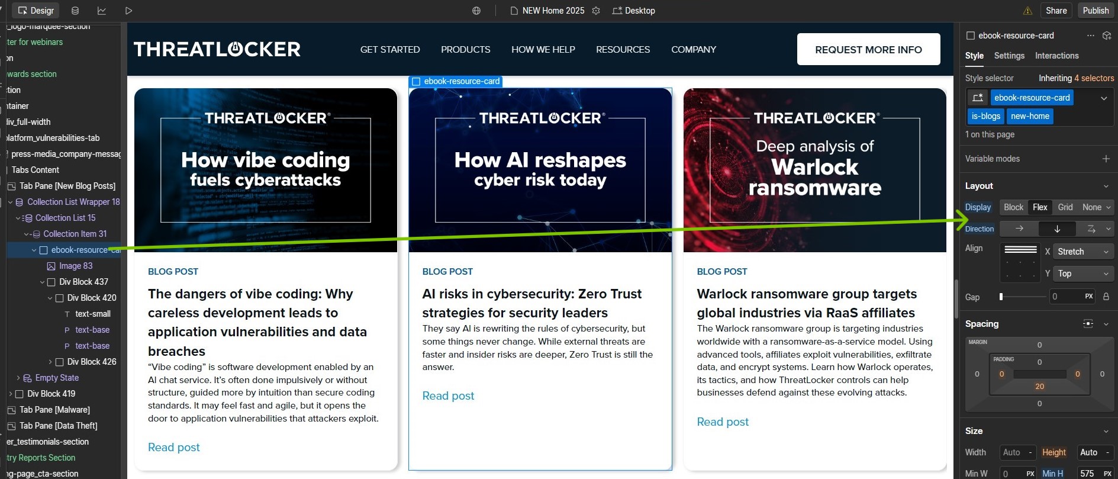Click Read post link under AI risks article

point(448,396)
